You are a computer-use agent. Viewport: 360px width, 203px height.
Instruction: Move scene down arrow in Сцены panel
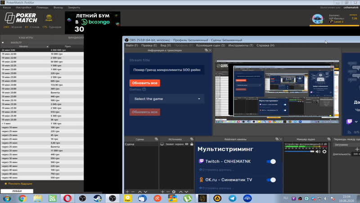(145, 192)
